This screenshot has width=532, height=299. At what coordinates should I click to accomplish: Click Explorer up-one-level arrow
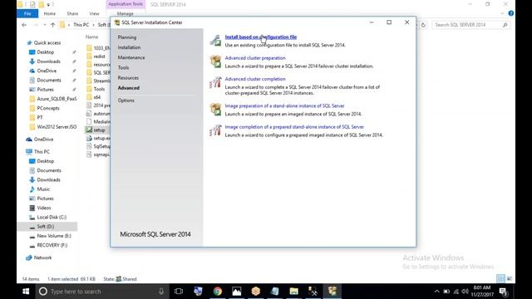click(52, 25)
